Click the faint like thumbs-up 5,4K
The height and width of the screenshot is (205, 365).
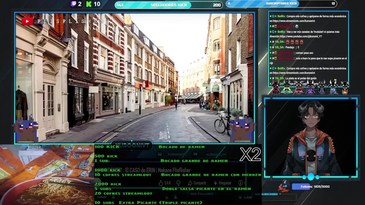click(165, 183)
